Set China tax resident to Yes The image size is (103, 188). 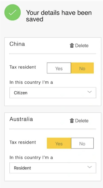coord(59,68)
